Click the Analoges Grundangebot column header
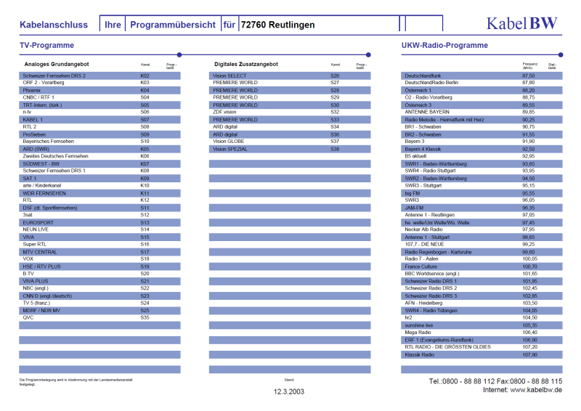 coord(57,64)
